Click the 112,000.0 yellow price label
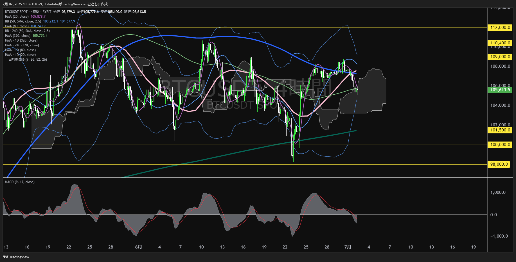The height and width of the screenshot is (262, 516). pos(499,28)
